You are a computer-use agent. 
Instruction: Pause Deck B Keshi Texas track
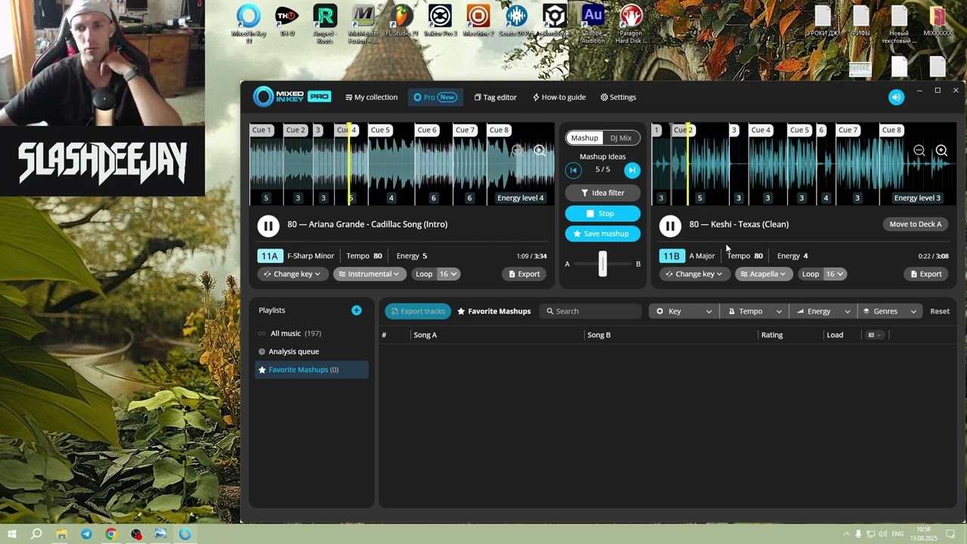670,225
